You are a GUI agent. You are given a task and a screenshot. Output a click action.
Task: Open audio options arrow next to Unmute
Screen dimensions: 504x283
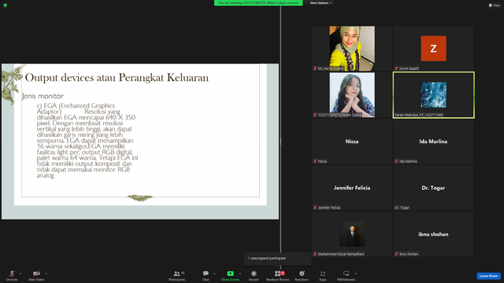(20, 274)
